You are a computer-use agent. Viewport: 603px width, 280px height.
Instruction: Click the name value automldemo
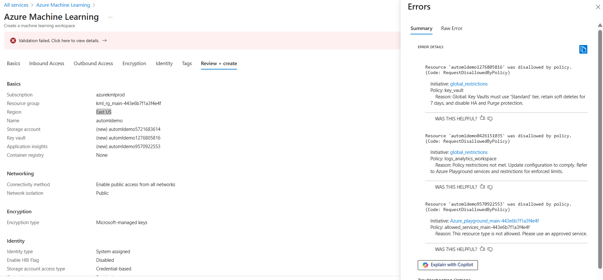click(x=109, y=121)
